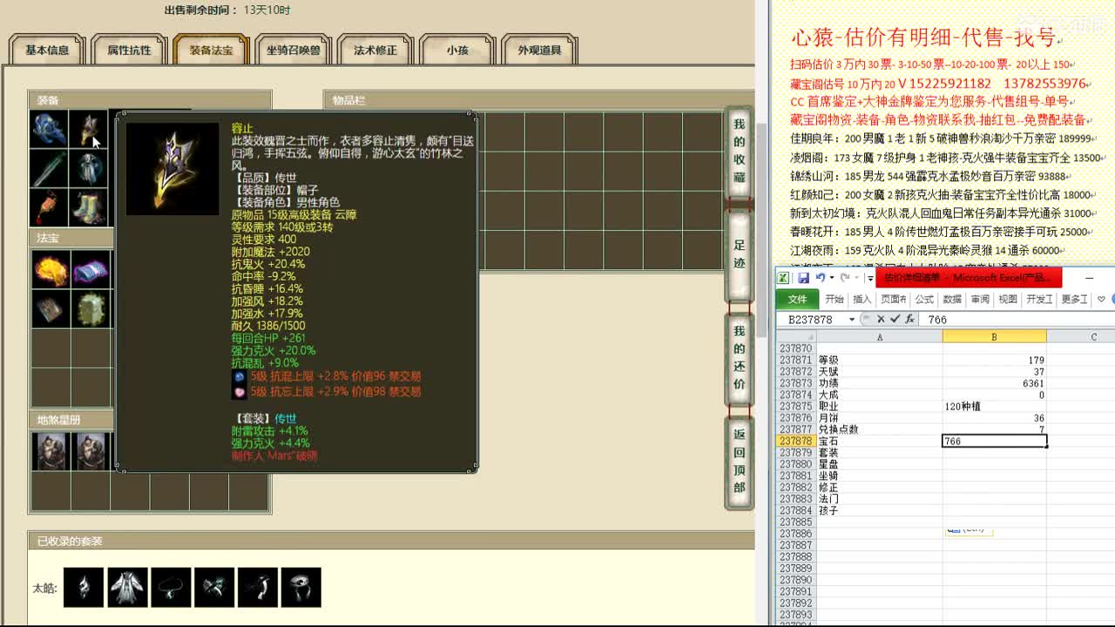Click Excel cell containing 宝石
This screenshot has width=1115, height=627.
(879, 442)
